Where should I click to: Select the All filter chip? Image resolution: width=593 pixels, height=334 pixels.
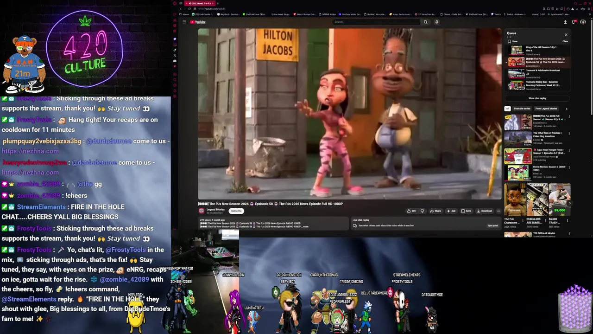tap(507, 109)
